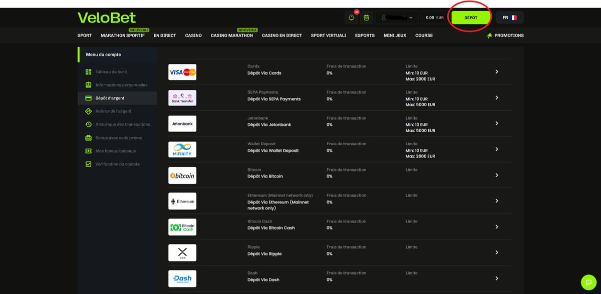Image resolution: width=601 pixels, height=294 pixels.
Task: Click the Visa Mastercard logo
Action: pyautogui.click(x=182, y=72)
